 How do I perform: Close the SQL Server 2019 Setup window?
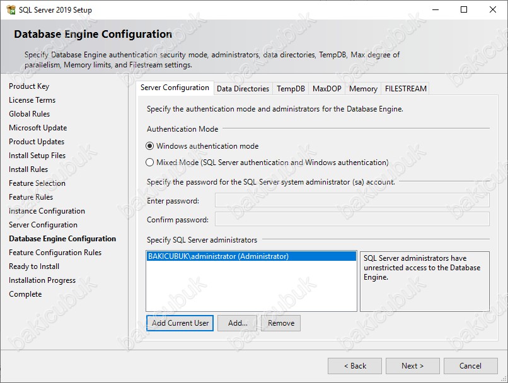[x=493, y=9]
